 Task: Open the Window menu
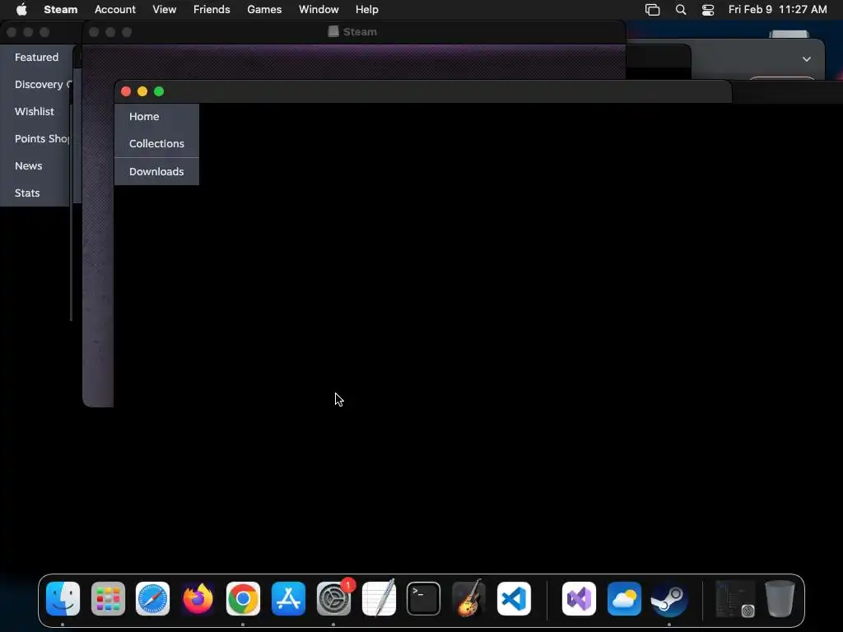tap(319, 9)
